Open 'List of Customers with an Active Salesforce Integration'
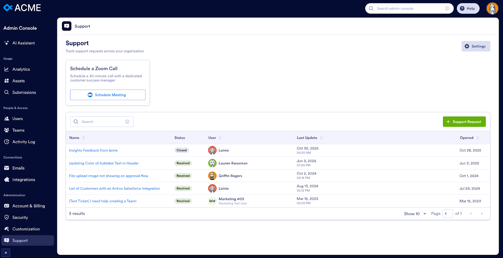The image size is (503, 258). tap(115, 188)
